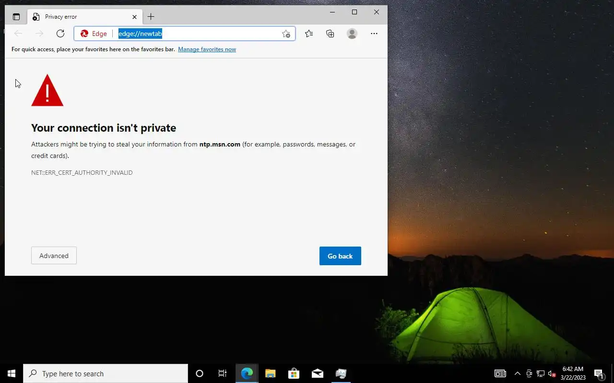Go forward with the browser forward arrow

[39, 34]
